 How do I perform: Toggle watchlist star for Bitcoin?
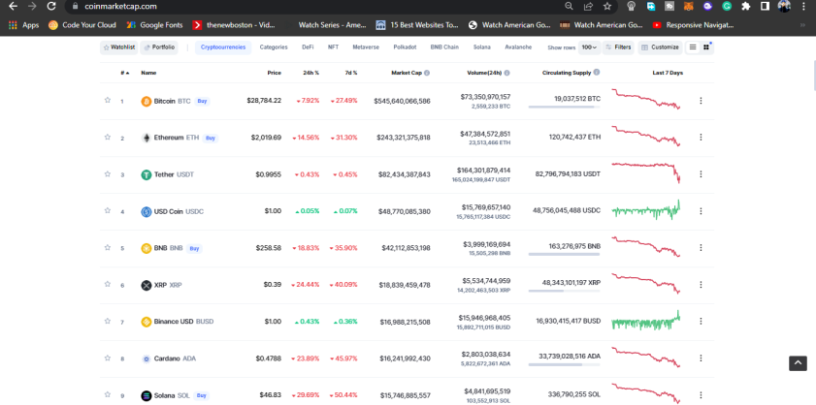tap(107, 101)
